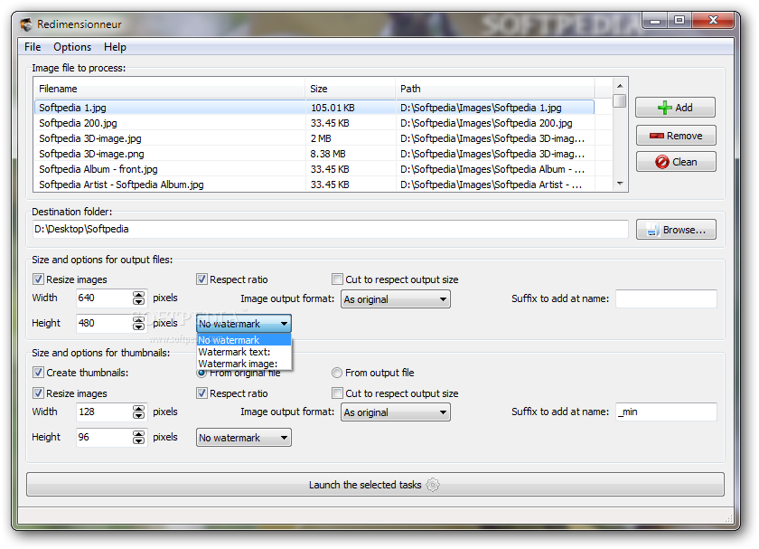Select row 'Softpedia Album - front.jpg'
This screenshot has width=759, height=549.
314,169
